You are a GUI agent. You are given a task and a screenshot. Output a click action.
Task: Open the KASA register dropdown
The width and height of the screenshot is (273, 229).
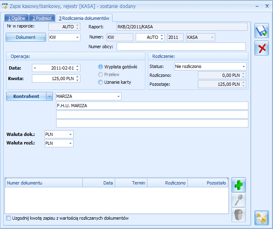pos(212,37)
